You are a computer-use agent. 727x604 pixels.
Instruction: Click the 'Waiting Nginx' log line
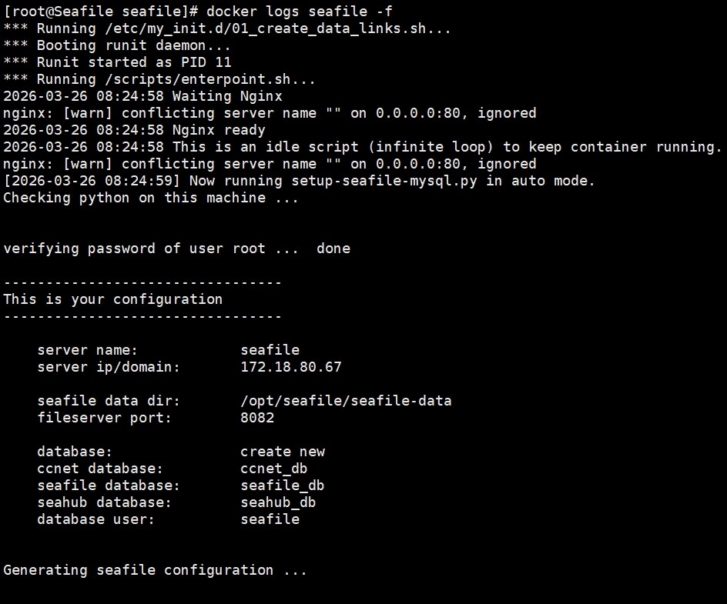pyautogui.click(x=226, y=96)
